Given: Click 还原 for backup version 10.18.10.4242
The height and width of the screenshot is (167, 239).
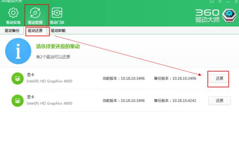Looking at the screenshot, I should 219,100.
